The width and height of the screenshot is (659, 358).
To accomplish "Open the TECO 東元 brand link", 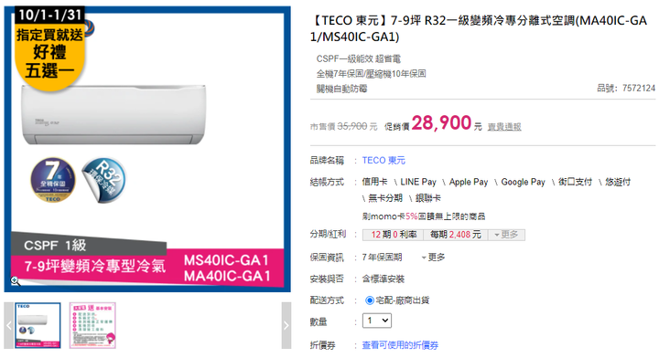I will click(384, 161).
